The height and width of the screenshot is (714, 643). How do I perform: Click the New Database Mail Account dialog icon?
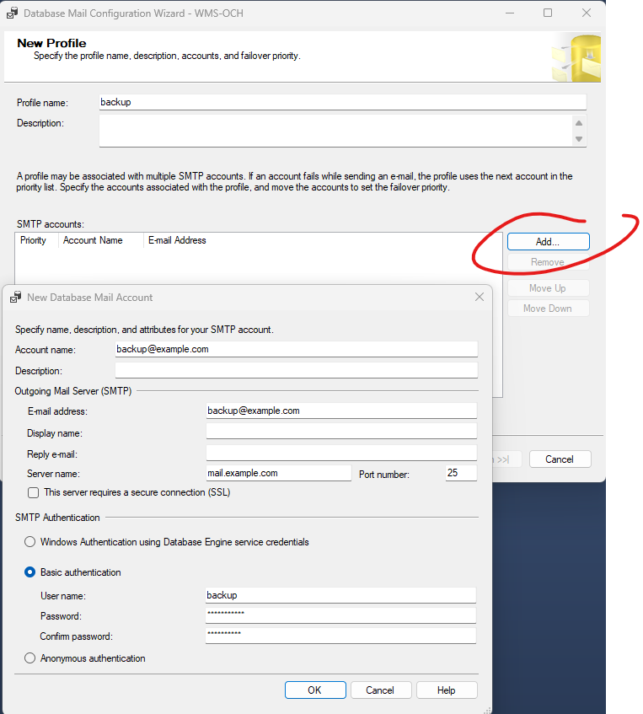click(x=15, y=298)
